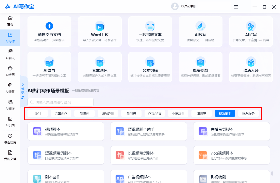The width and height of the screenshot is (280, 183).
Task: Click the 新建空白文档 plus icon
Action: coord(49,26)
